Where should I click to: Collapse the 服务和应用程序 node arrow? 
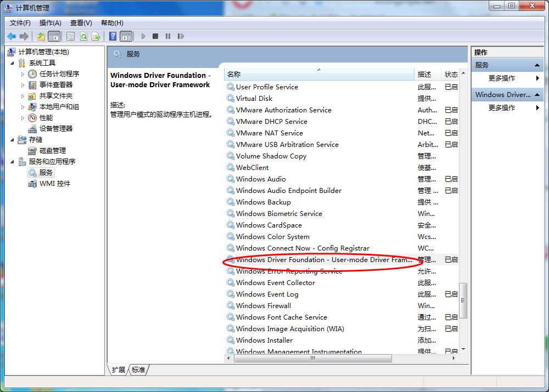13,162
